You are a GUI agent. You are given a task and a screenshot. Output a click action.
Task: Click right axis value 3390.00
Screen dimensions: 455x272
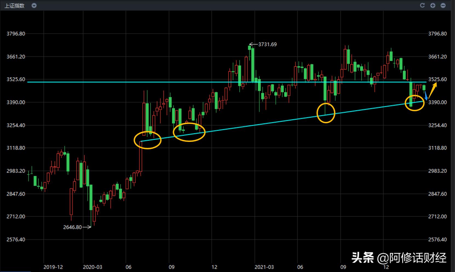[x=437, y=102]
